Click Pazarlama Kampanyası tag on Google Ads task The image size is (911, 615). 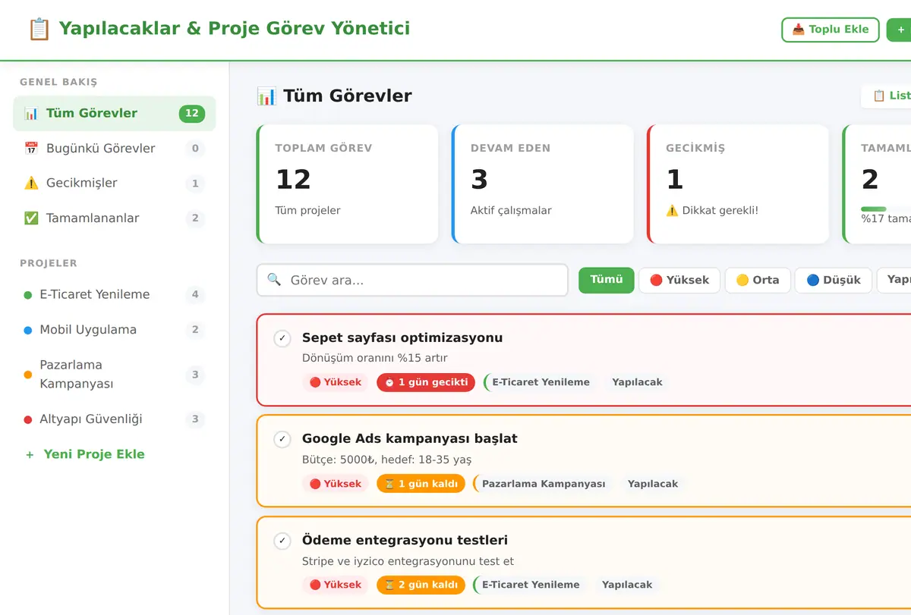tap(544, 484)
